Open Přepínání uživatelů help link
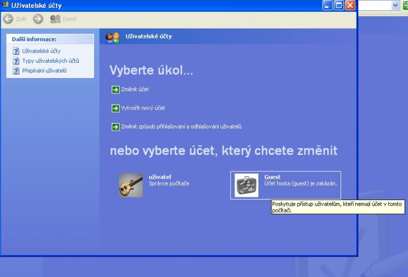The image size is (408, 277). coord(45,71)
